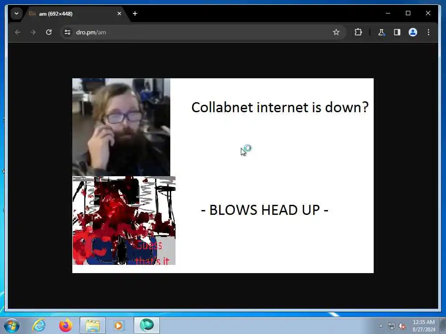Launch Internet Explorer from taskbar
The width and height of the screenshot is (446, 334).
click(39, 325)
